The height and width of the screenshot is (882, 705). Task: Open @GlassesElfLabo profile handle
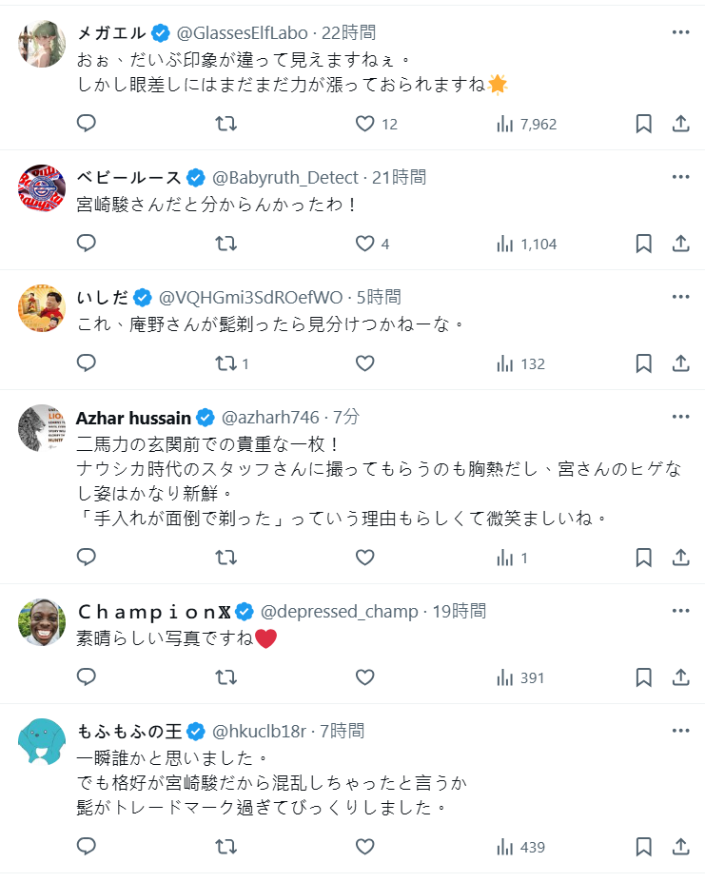(245, 32)
